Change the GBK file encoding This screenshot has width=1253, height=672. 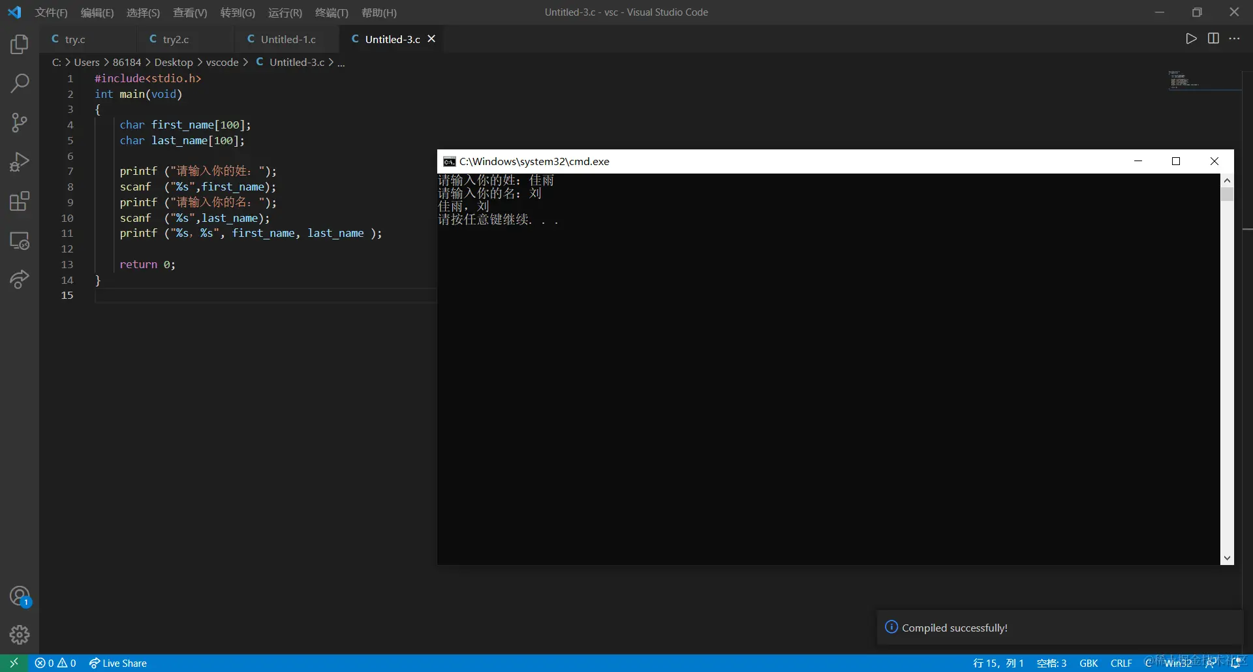coord(1089,663)
